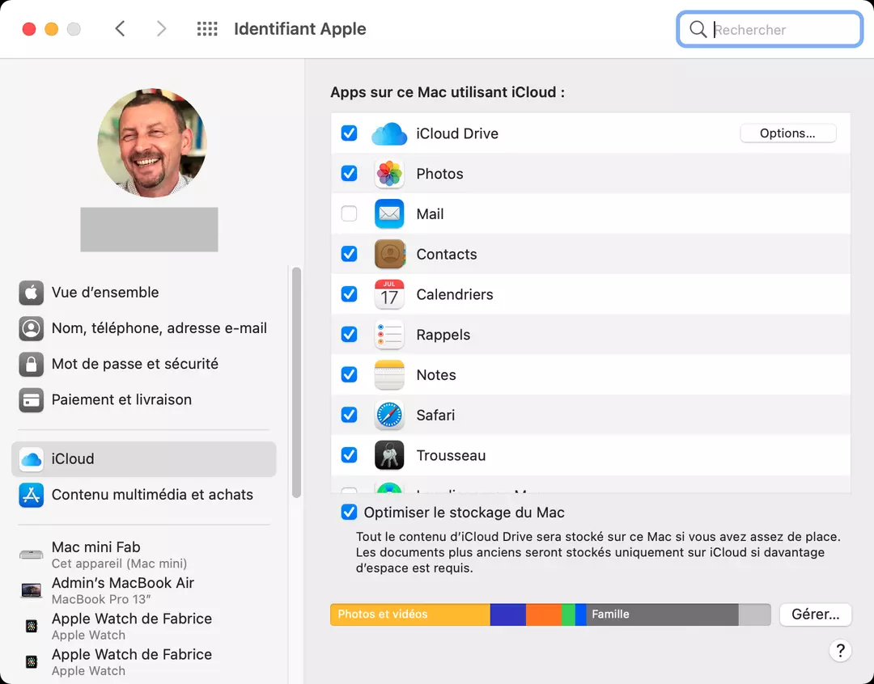This screenshot has height=684, width=874.
Task: Toggle the Calendriers checkbox
Action: coord(349,293)
